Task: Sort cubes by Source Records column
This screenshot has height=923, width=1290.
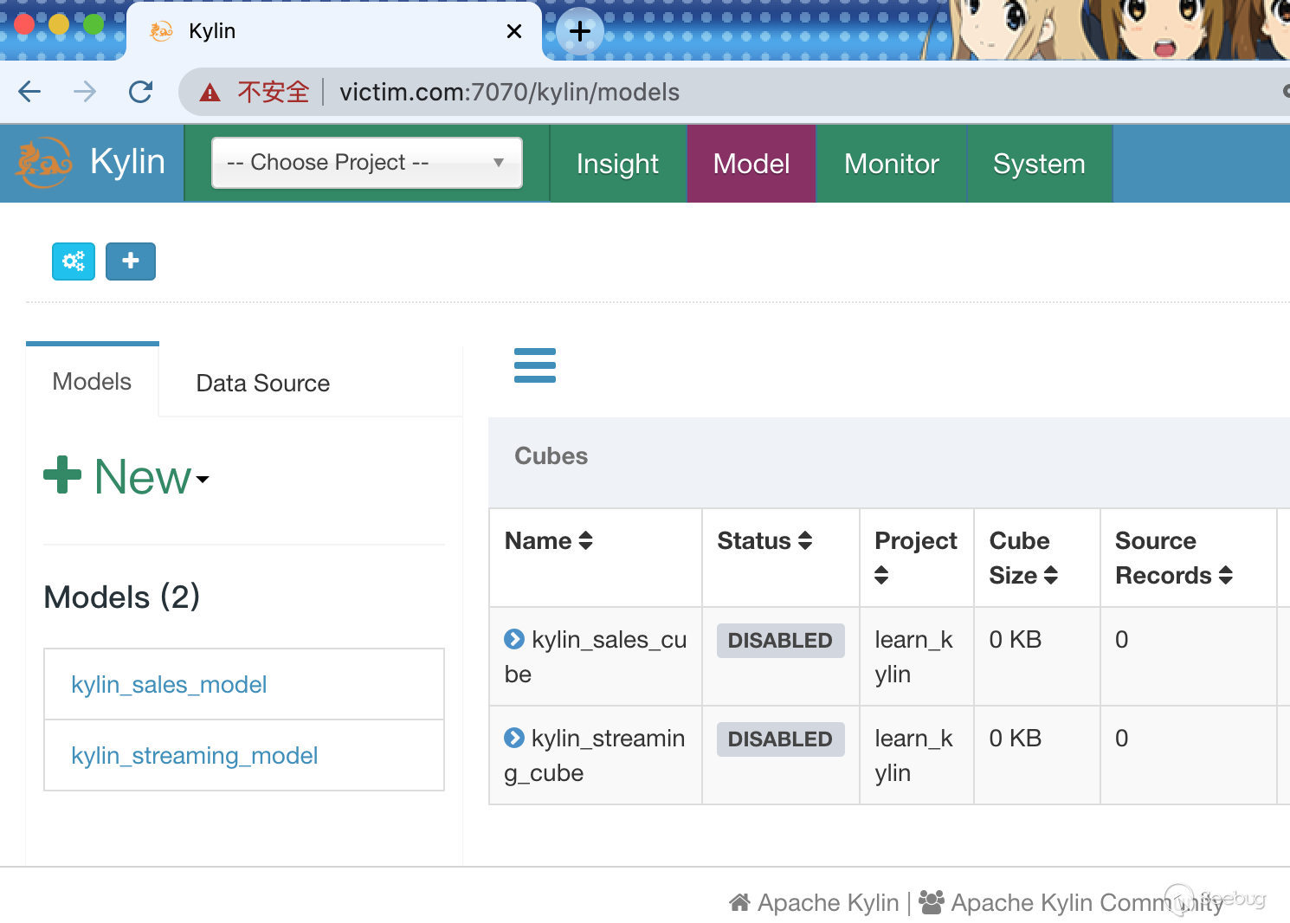Action: click(1173, 558)
